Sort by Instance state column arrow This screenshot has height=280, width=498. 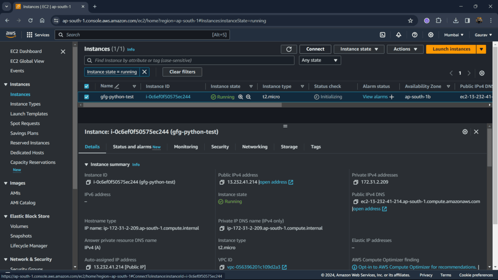251,87
